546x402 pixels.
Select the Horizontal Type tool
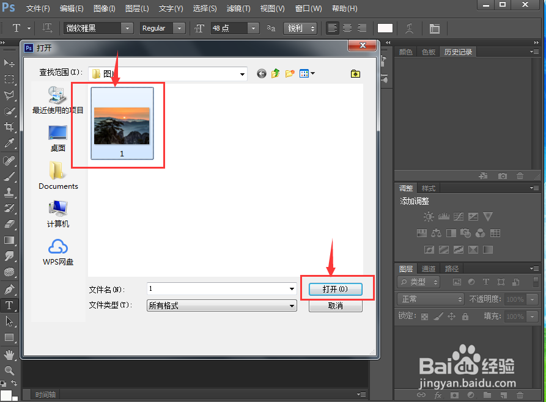click(9, 305)
